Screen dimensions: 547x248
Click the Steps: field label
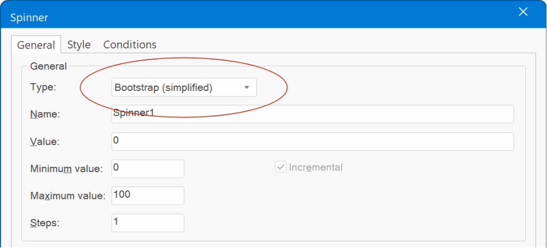(45, 223)
